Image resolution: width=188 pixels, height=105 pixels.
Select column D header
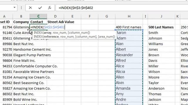pos(56,16)
